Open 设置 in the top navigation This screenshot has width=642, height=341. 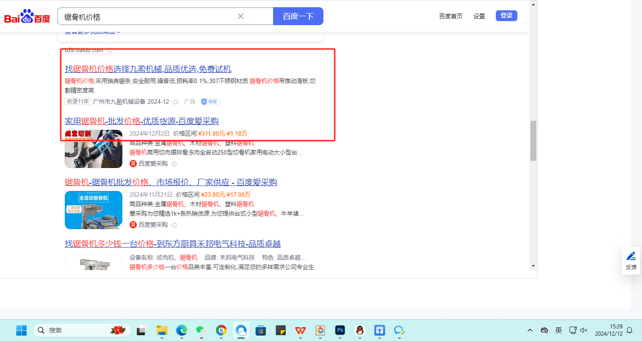tap(479, 16)
